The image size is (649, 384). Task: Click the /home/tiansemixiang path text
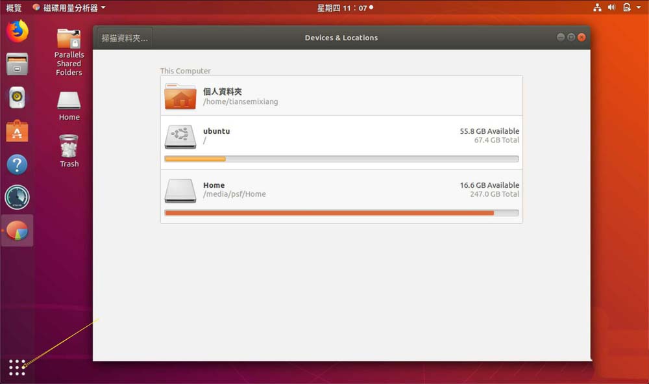tap(241, 101)
